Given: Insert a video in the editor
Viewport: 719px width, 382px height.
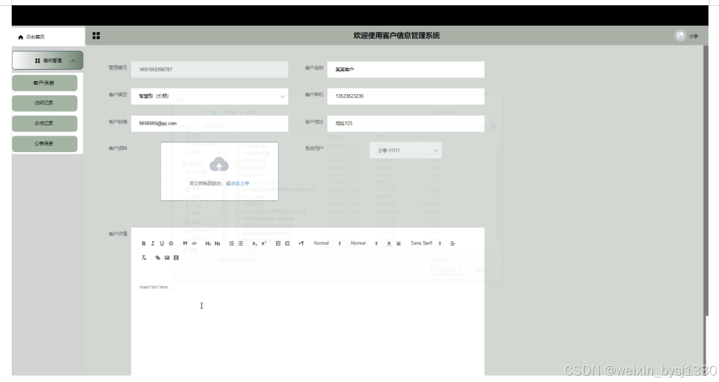Looking at the screenshot, I should coord(176,257).
